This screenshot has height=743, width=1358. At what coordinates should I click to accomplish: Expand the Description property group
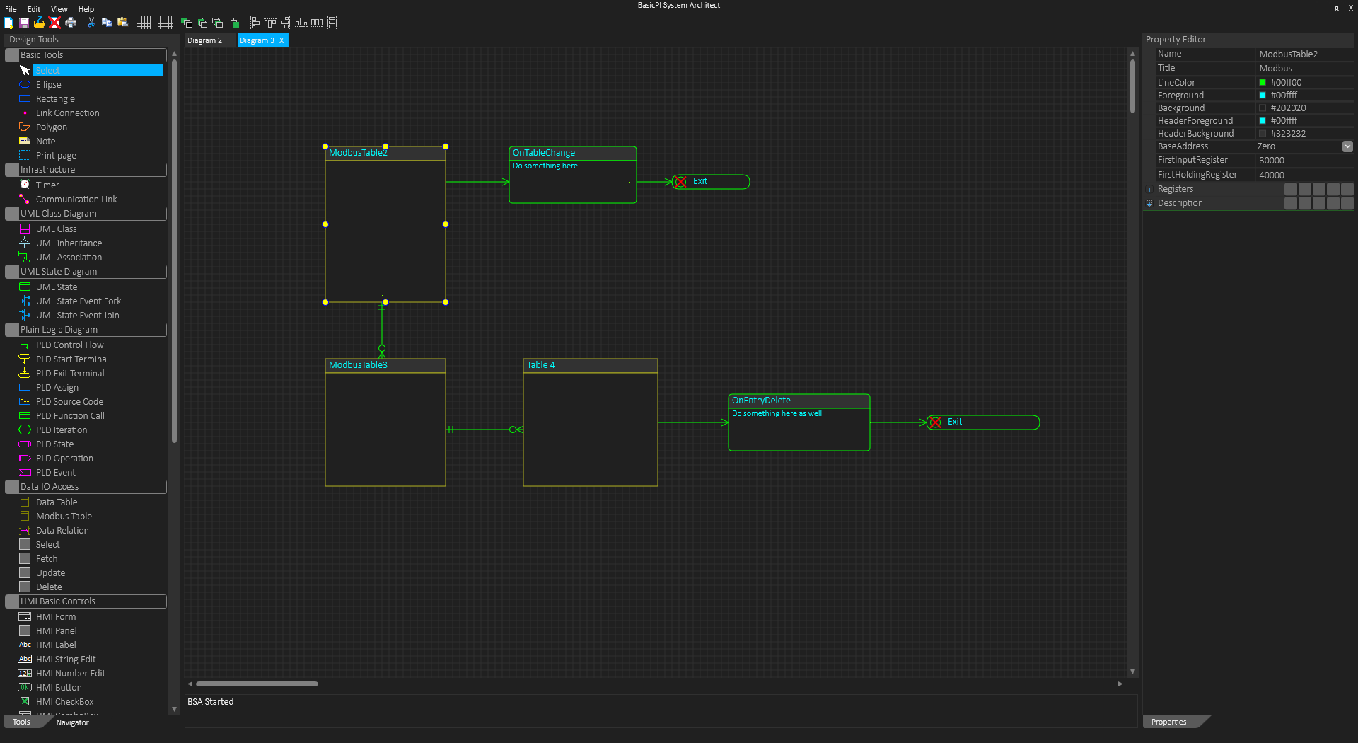point(1149,204)
